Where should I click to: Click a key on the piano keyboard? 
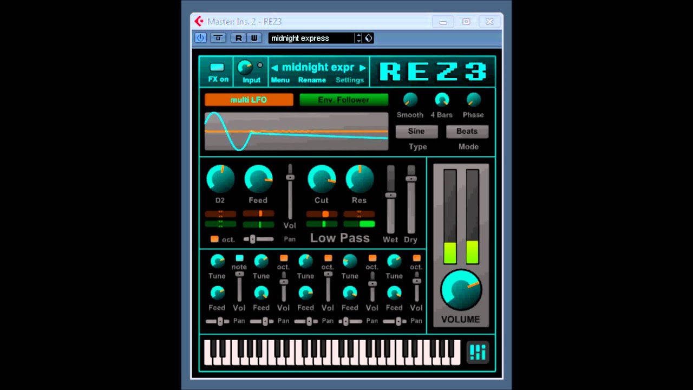tap(332, 353)
